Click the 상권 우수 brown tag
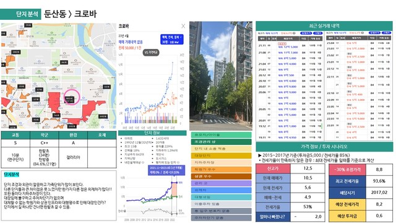 point(222,176)
